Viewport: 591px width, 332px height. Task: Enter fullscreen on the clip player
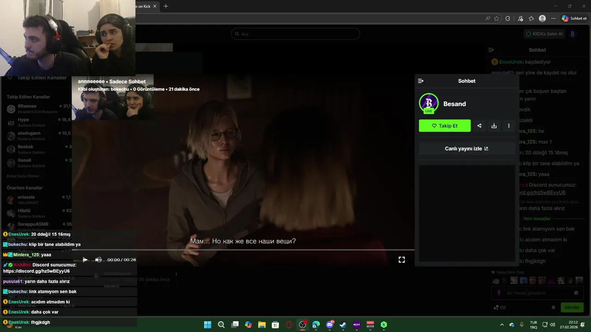[x=402, y=260]
